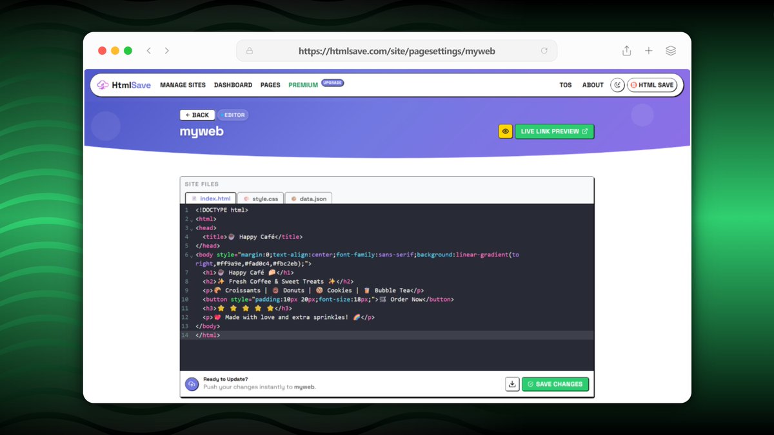
Task: Switch to the style.css tab
Action: [x=261, y=198]
